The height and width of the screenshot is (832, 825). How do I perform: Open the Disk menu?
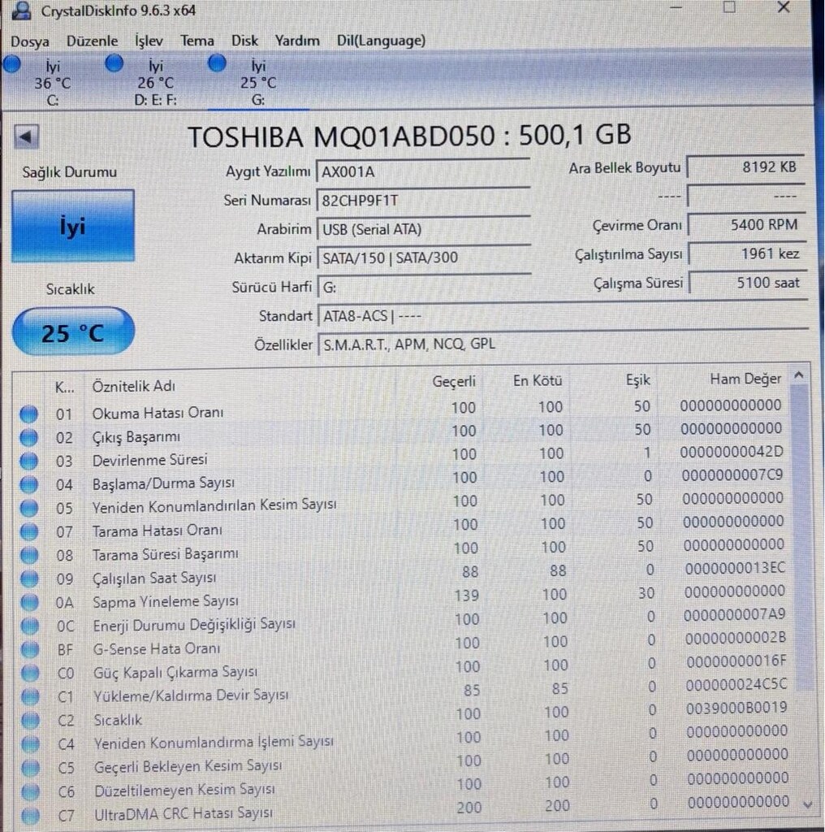pos(244,41)
